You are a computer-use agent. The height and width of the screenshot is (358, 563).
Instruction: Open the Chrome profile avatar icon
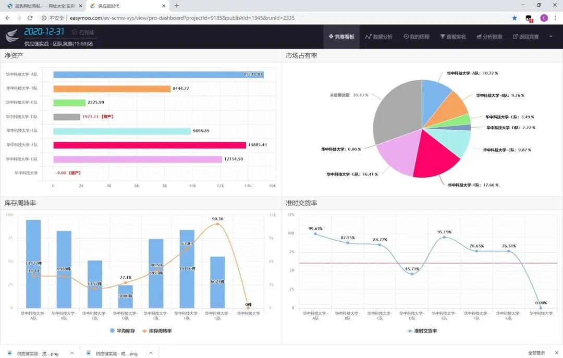tap(544, 18)
